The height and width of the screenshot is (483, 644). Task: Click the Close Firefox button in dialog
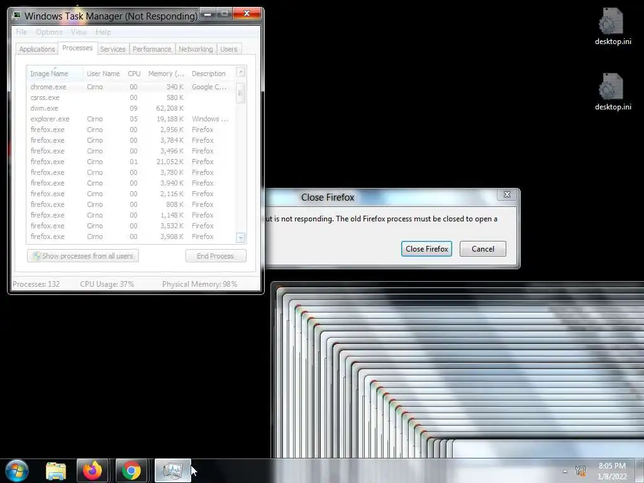(427, 249)
